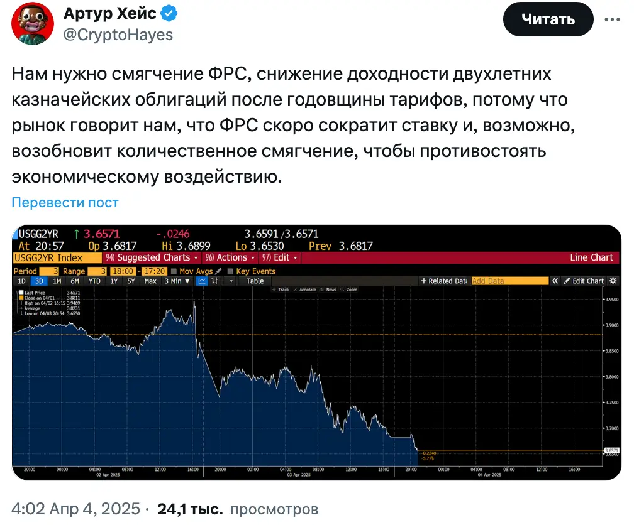
Task: Click the three-dot more options icon
Action: [612, 19]
